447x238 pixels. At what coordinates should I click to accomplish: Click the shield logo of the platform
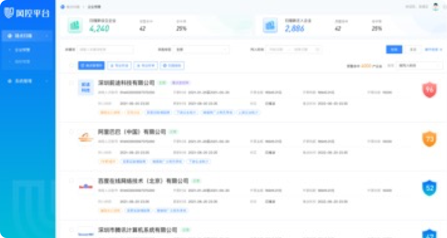pos(9,13)
